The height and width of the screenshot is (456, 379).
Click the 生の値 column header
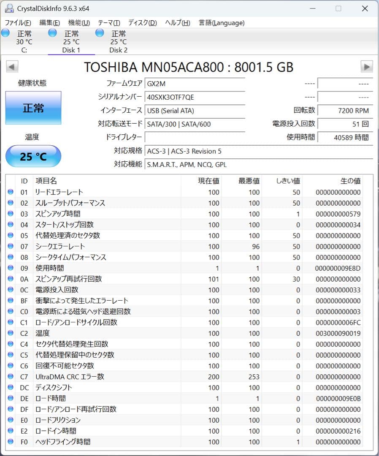tap(332, 181)
